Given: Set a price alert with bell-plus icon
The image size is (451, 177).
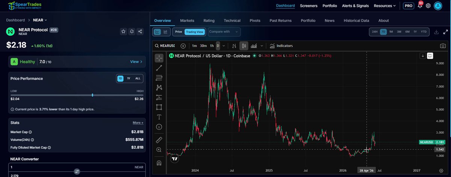Looking at the screenshot, I should point(132,31).
